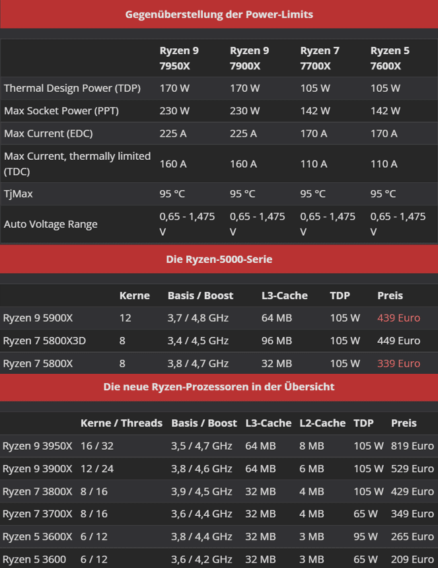Click the '819 Euro' price
The width and height of the screenshot is (438, 568).
tap(412, 446)
